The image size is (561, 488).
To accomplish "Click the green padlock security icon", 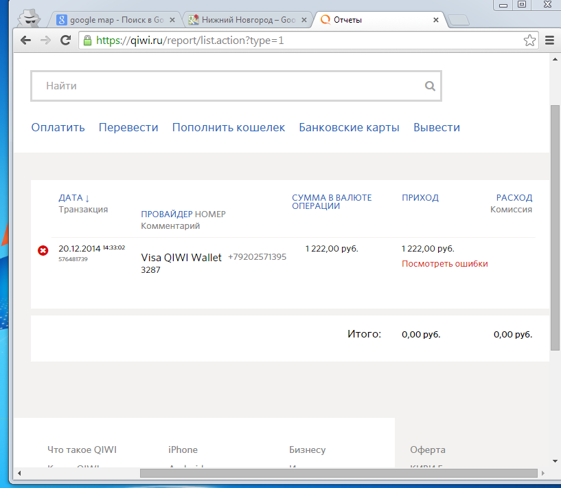I will [87, 41].
